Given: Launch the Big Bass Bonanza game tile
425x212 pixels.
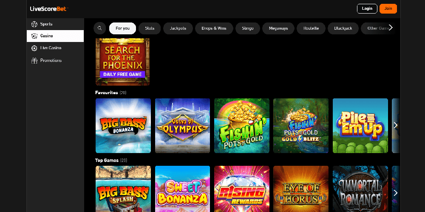Looking at the screenshot, I should (123, 126).
